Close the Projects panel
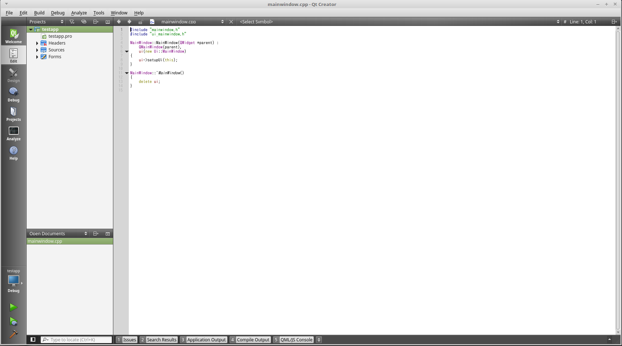This screenshot has height=346, width=622. [x=108, y=22]
